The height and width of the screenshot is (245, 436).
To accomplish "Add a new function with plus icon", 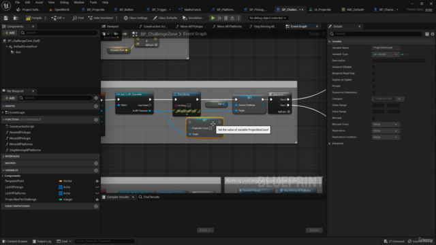I will [96, 120].
